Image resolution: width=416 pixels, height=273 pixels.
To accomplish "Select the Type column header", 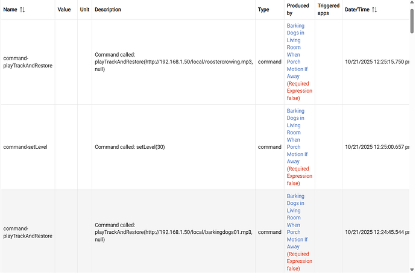I will tap(263, 10).
